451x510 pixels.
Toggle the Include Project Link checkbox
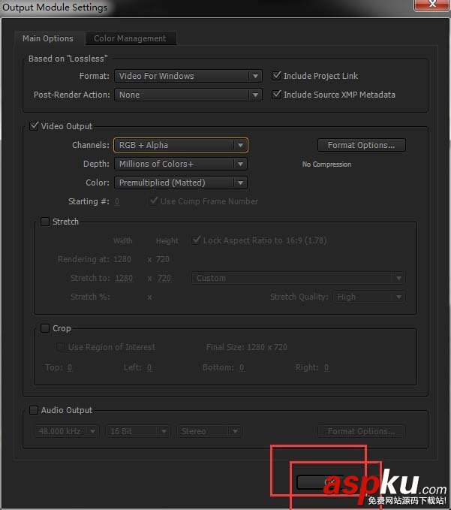click(x=276, y=76)
